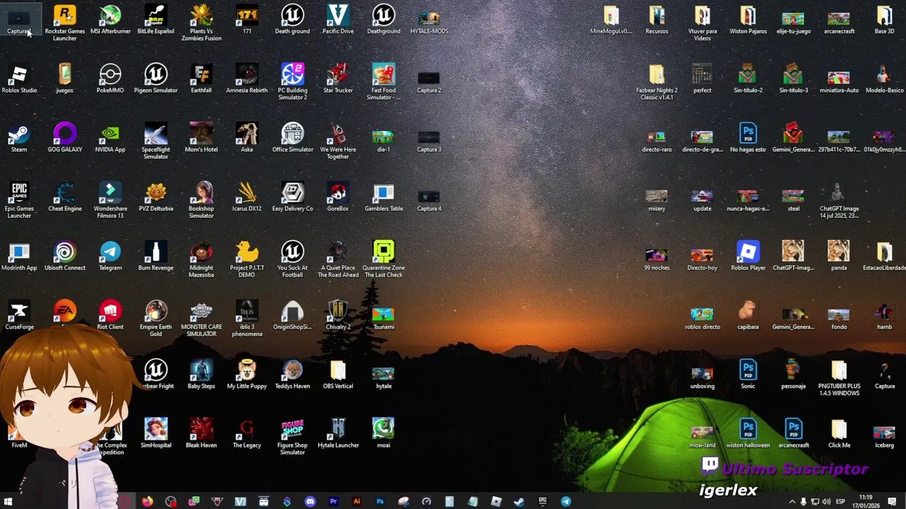This screenshot has height=509, width=906.
Task: Open the Rockstar Games Launcher desktop icon
Action: pyautogui.click(x=64, y=22)
